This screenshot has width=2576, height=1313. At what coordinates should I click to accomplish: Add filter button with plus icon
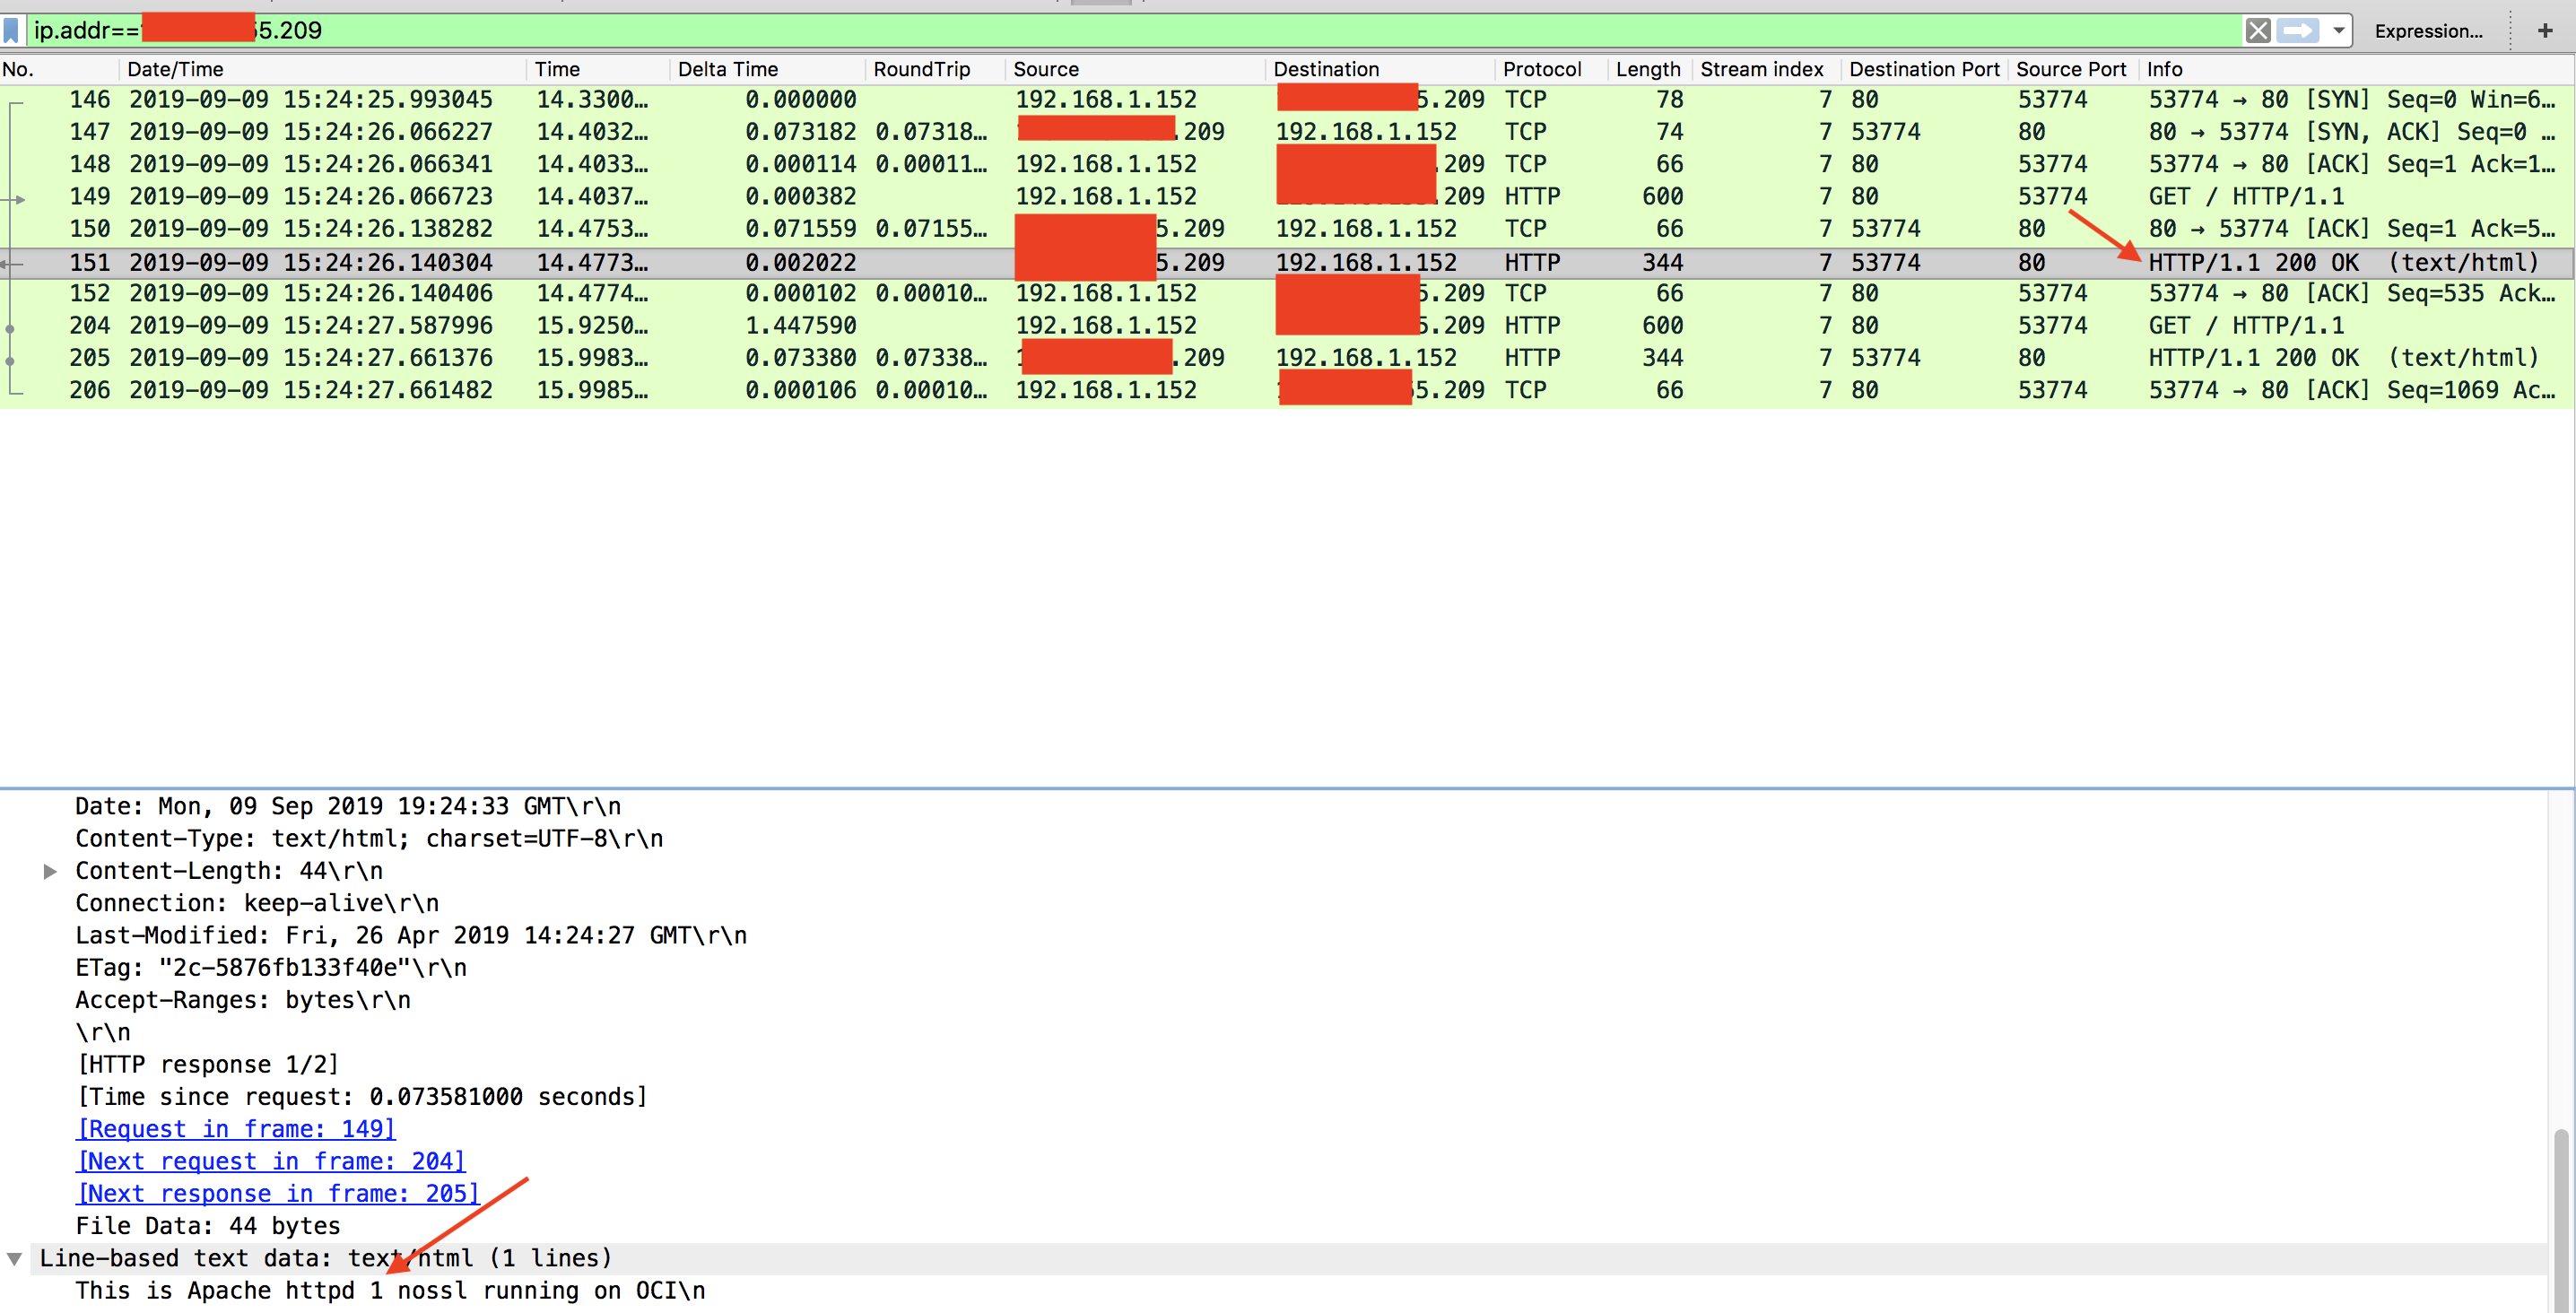2545,30
